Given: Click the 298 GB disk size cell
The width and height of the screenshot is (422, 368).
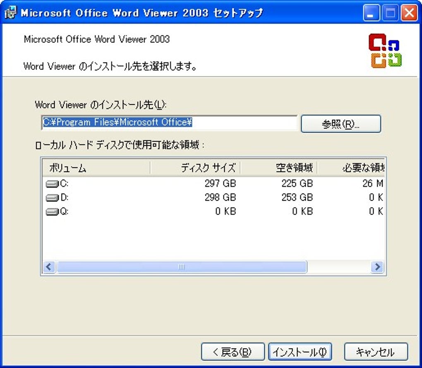Looking at the screenshot, I should [220, 198].
